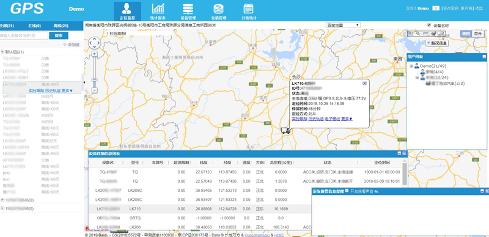This screenshot has width=489, height=237.
Task: Switch to the 离线(21) offline tab
Action: (x=61, y=26)
